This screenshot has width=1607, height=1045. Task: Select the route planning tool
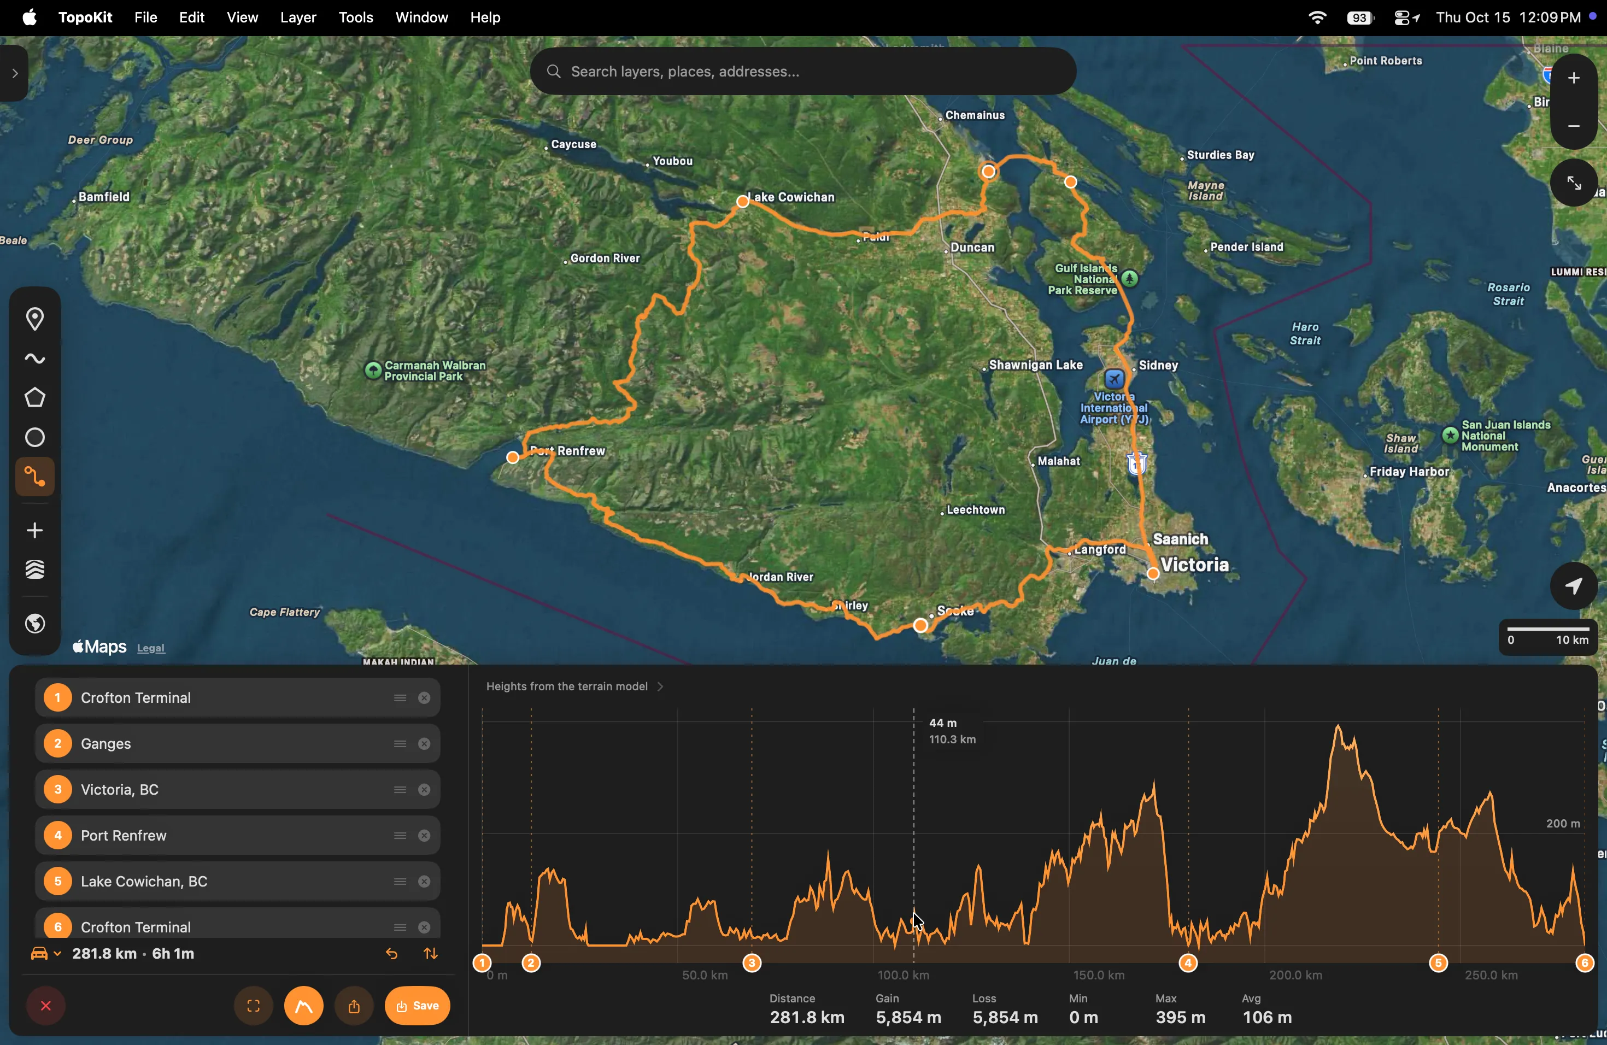pyautogui.click(x=34, y=478)
